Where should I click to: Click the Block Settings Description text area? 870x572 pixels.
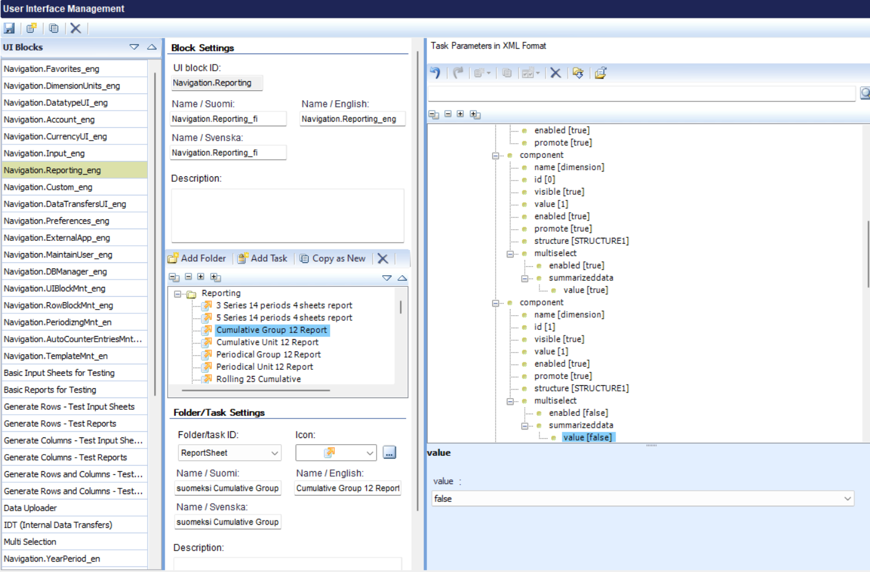tap(288, 215)
